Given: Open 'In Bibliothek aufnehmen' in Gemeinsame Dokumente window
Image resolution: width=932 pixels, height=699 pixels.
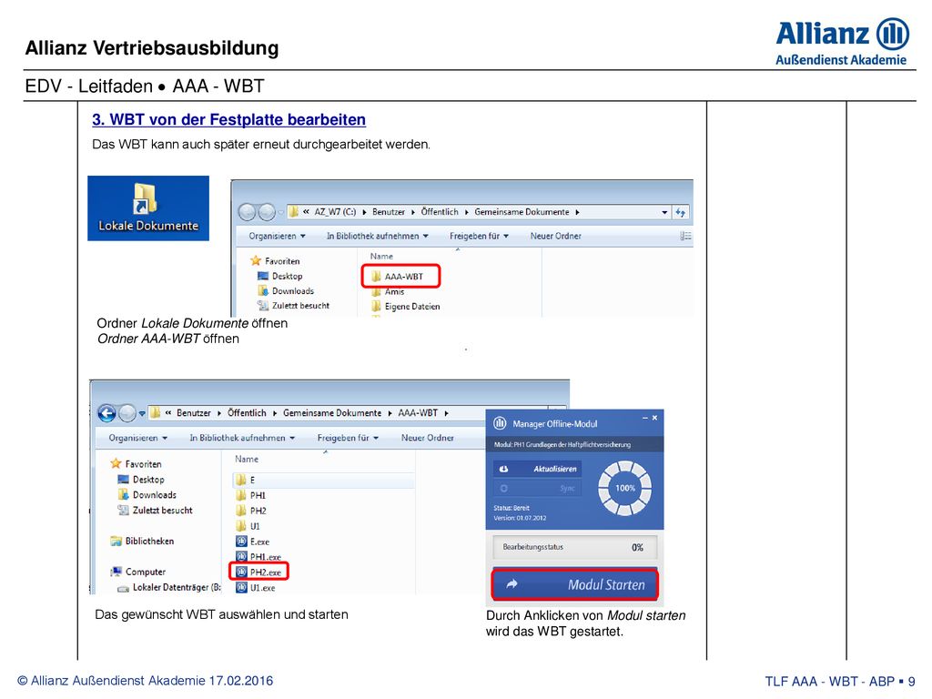Looking at the screenshot, I should (378, 236).
